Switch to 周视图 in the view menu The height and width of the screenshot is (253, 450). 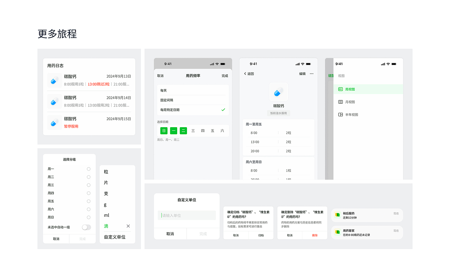[368, 89]
